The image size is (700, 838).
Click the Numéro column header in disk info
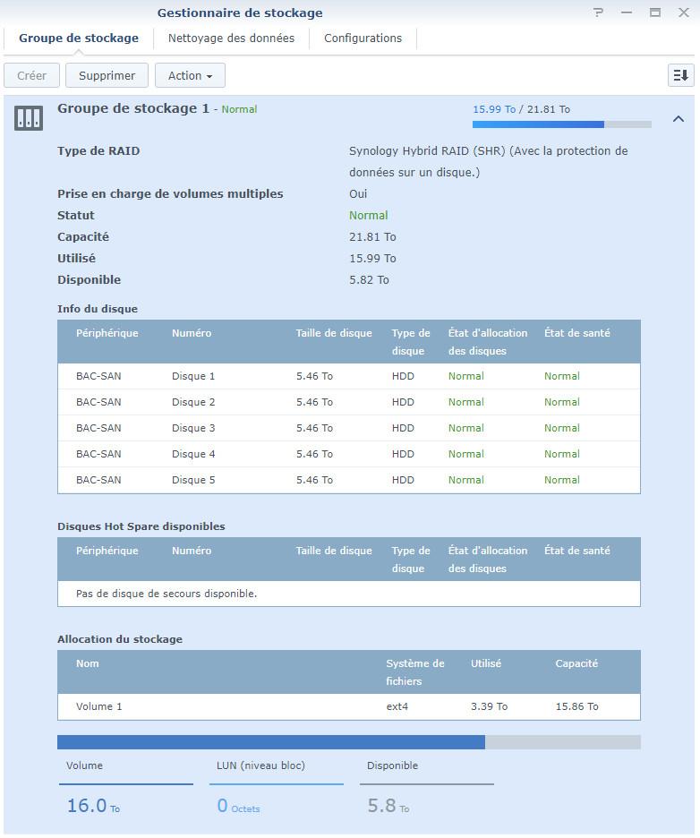point(192,333)
